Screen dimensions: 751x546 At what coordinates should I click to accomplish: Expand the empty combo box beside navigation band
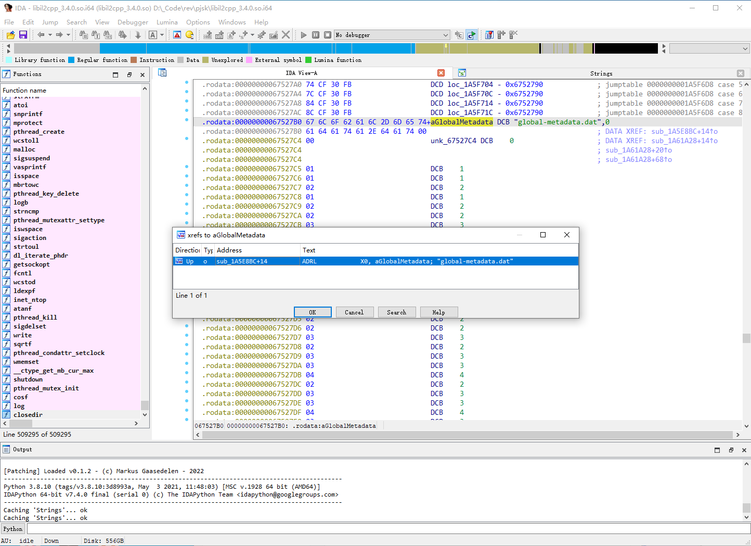[745, 48]
